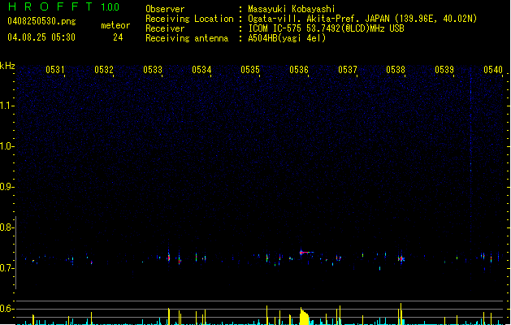Image resolution: width=511 pixels, height=325 pixels.
Task: Click the 0.8 kHz frequency label
Action: (6, 227)
